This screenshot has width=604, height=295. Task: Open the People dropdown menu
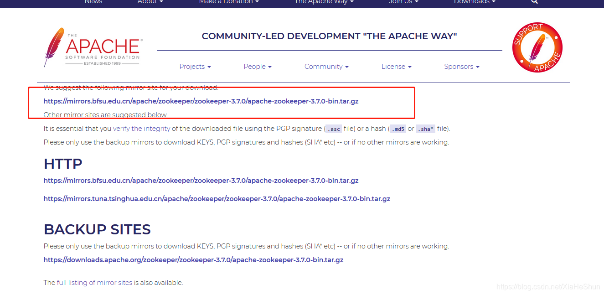[258, 67]
